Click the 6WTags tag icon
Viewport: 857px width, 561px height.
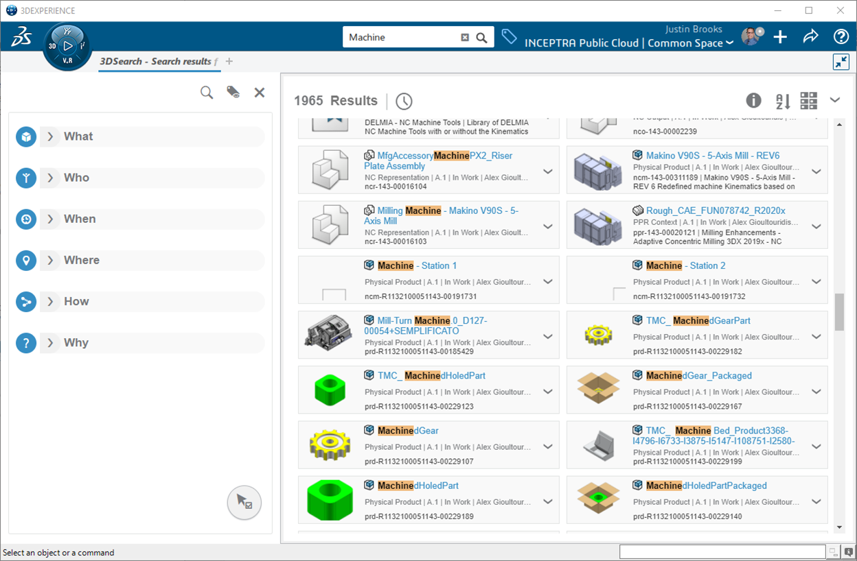509,37
